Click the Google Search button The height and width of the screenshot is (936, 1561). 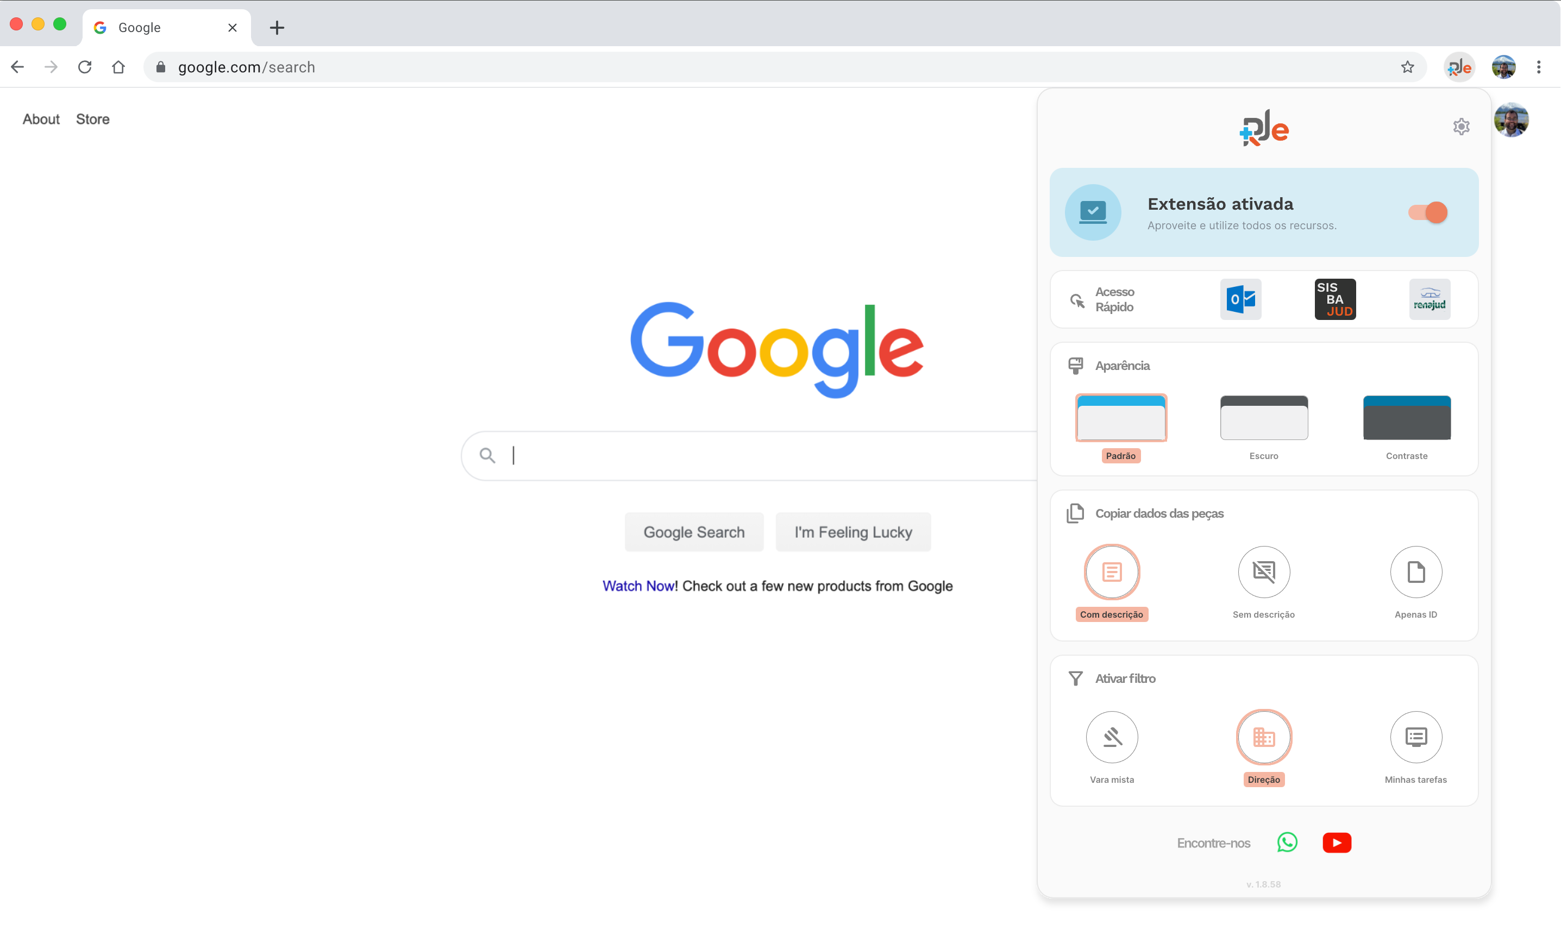[694, 532]
